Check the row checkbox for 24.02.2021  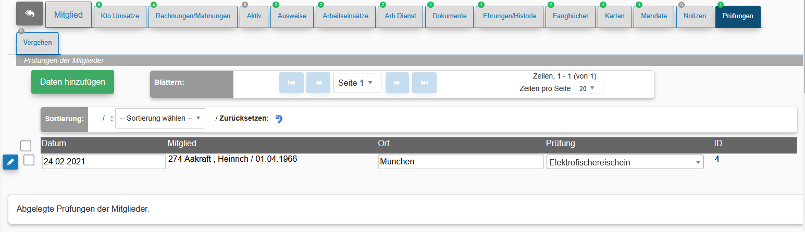pyautogui.click(x=29, y=160)
